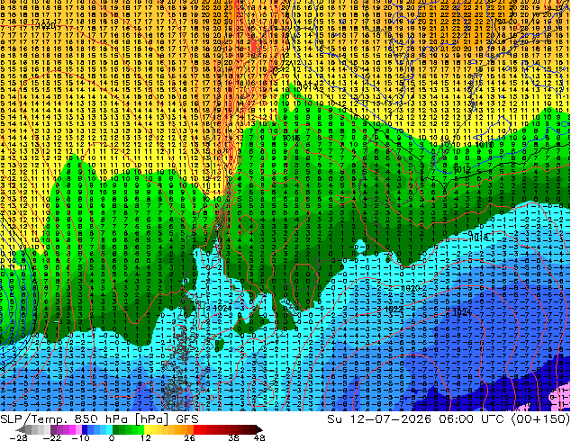Click the '38' legend label
This screenshot has height=441, width=571.
tap(234, 437)
